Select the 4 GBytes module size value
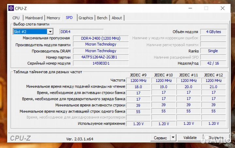Viewport: 235px width, 148px height. (213, 32)
